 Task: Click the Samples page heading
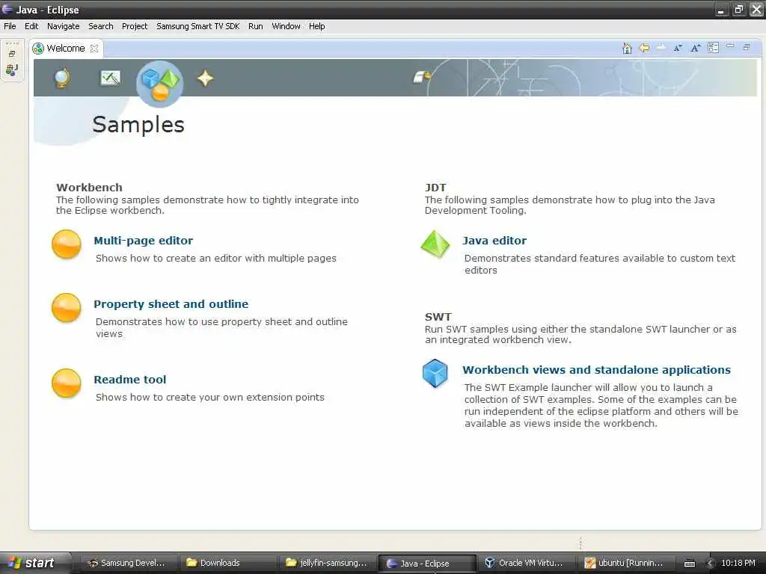point(138,124)
